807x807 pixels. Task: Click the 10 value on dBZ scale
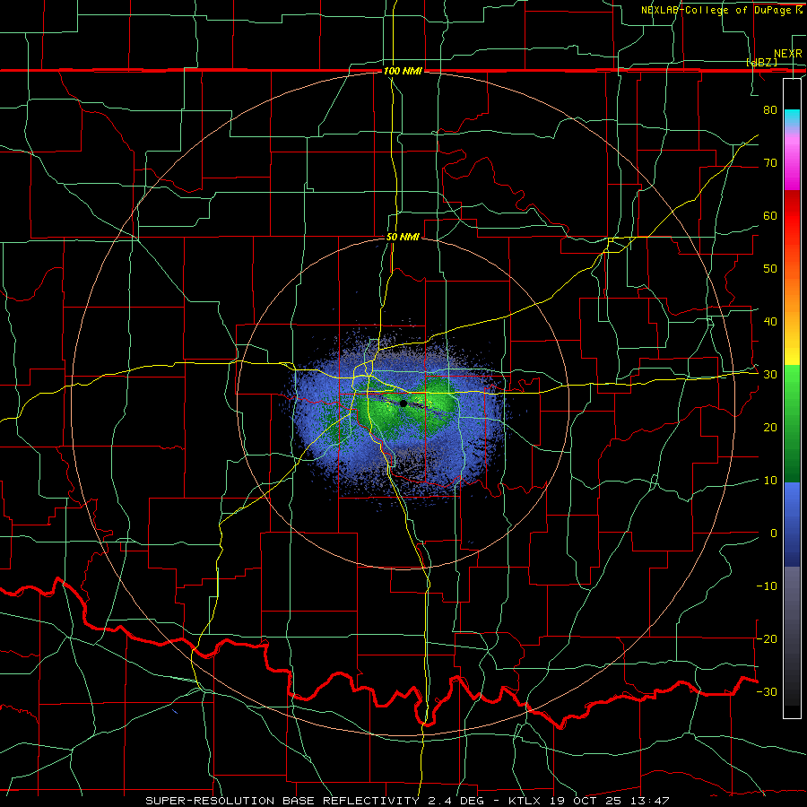pyautogui.click(x=770, y=481)
